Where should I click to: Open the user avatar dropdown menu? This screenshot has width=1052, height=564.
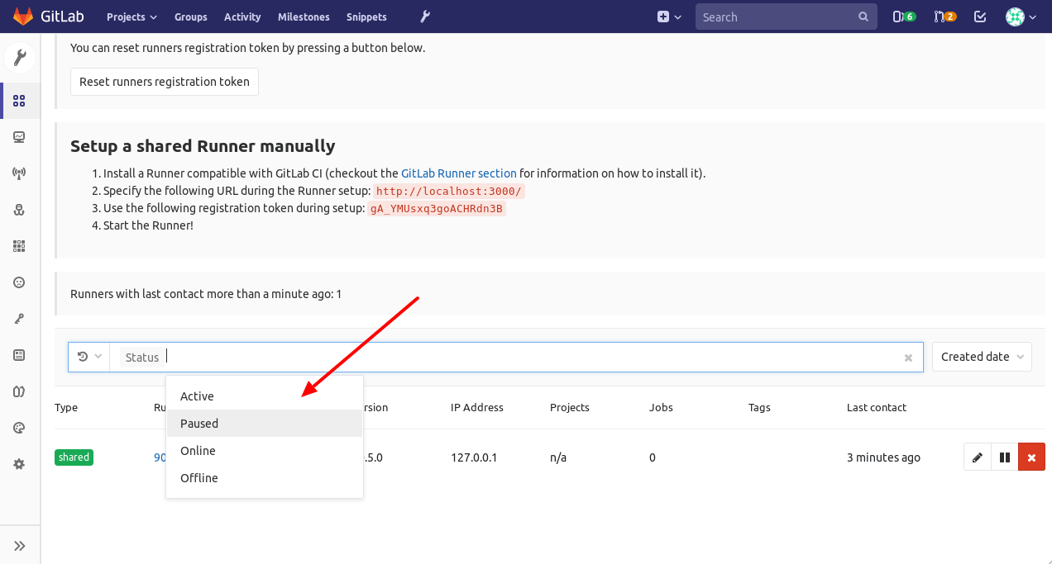1019,17
